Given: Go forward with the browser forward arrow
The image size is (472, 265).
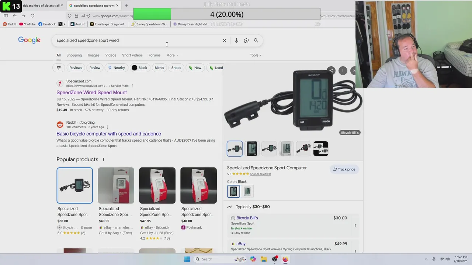Looking at the screenshot, I should pyautogui.click(x=24, y=16).
